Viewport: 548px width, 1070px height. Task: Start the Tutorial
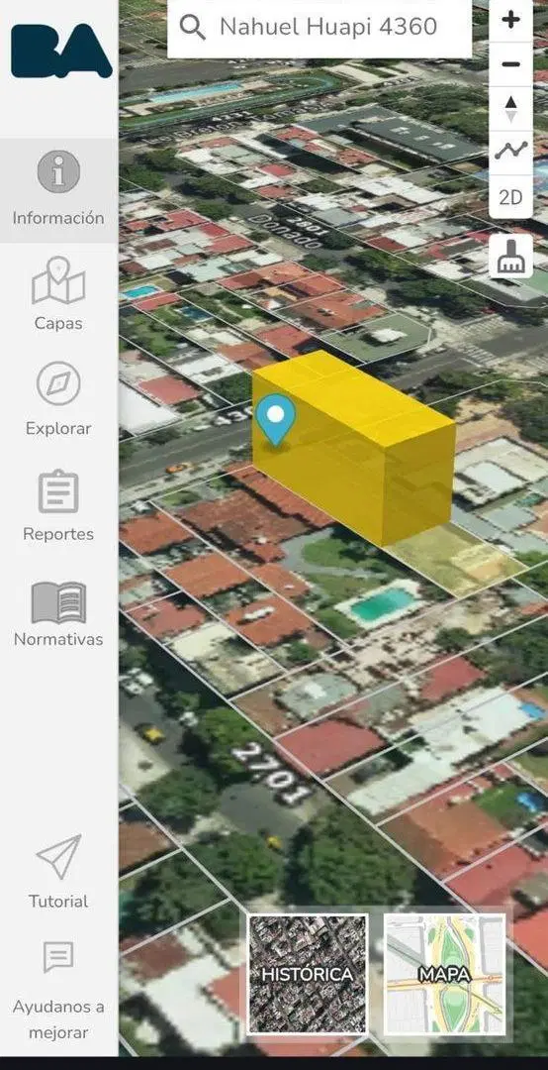[x=58, y=872]
